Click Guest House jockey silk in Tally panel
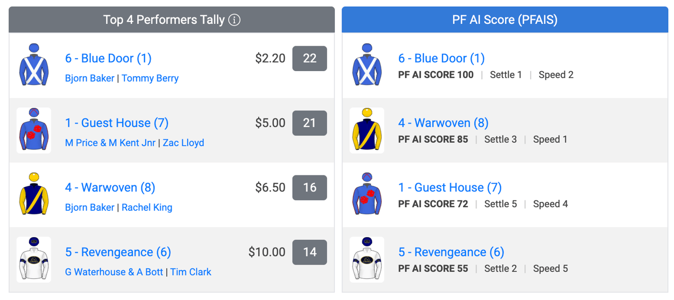Screen dimensions: 674x300 [34, 130]
